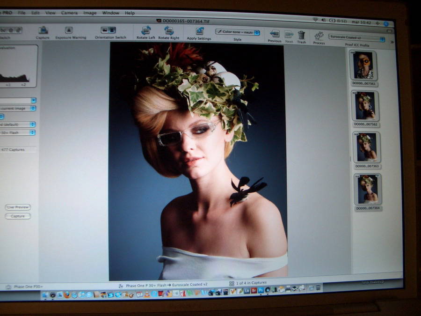Click the Process gears icon
The height and width of the screenshot is (316, 421).
pyautogui.click(x=319, y=36)
